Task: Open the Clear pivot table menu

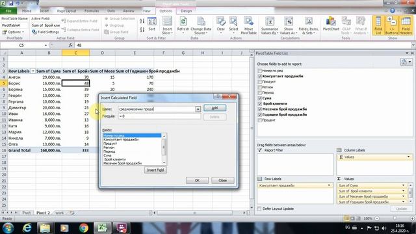Action: [x=221, y=25]
